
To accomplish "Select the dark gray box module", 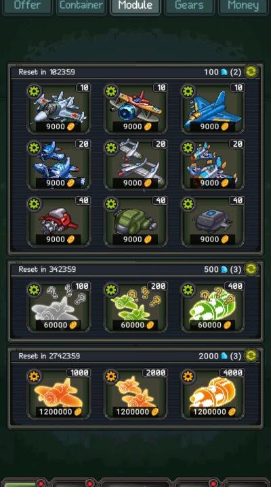I will pyautogui.click(x=213, y=221).
